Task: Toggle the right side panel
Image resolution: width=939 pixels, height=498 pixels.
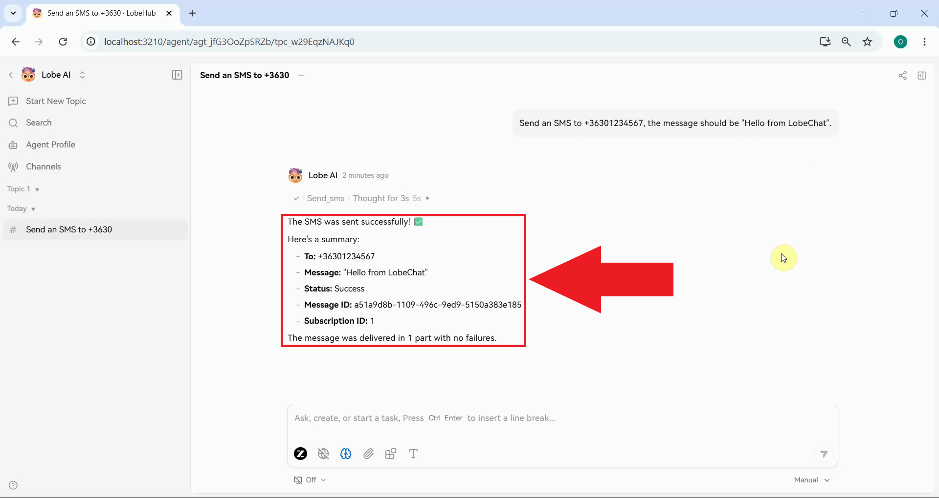Action: [922, 75]
